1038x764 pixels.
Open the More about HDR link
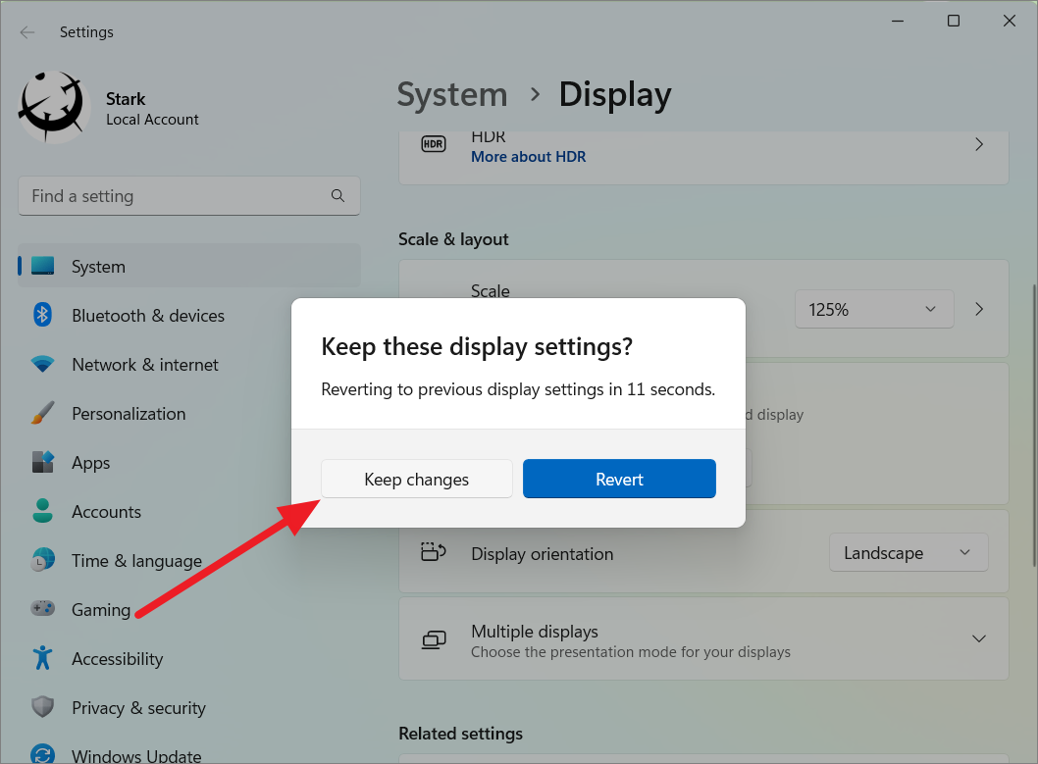click(528, 155)
